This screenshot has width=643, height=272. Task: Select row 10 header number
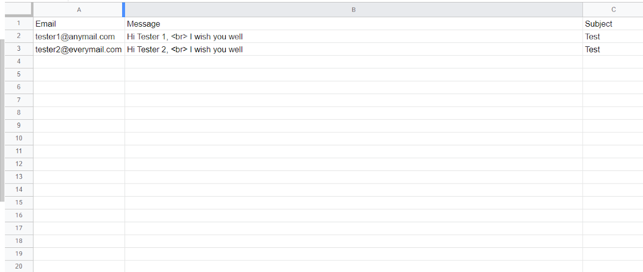(19, 139)
